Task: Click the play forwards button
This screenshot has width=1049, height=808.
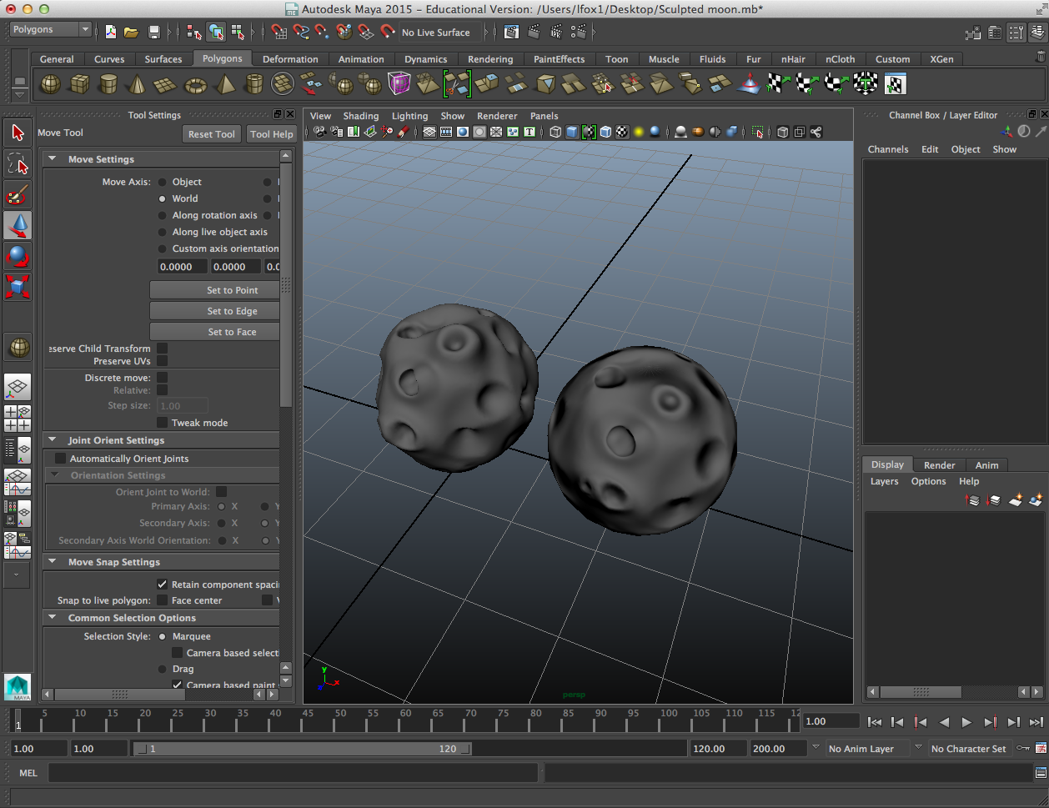Action: (967, 722)
